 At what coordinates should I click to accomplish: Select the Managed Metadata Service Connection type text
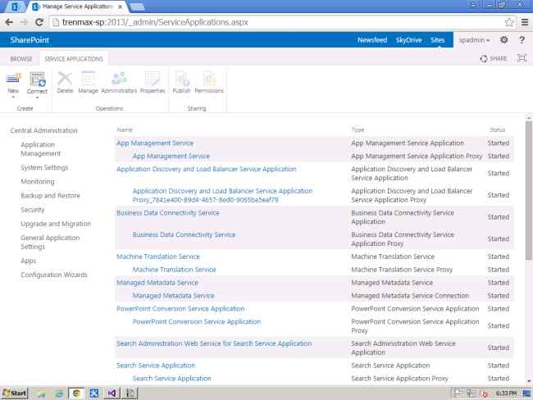(x=410, y=296)
